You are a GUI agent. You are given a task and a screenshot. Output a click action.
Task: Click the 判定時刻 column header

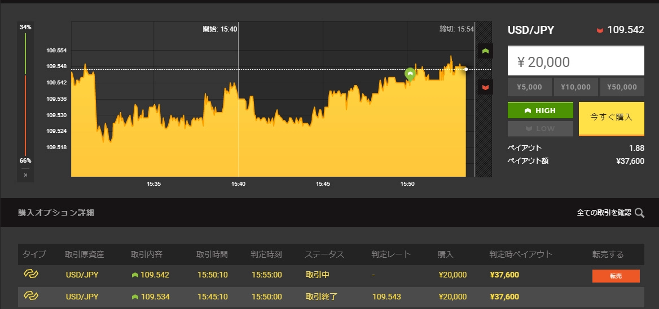266,254
